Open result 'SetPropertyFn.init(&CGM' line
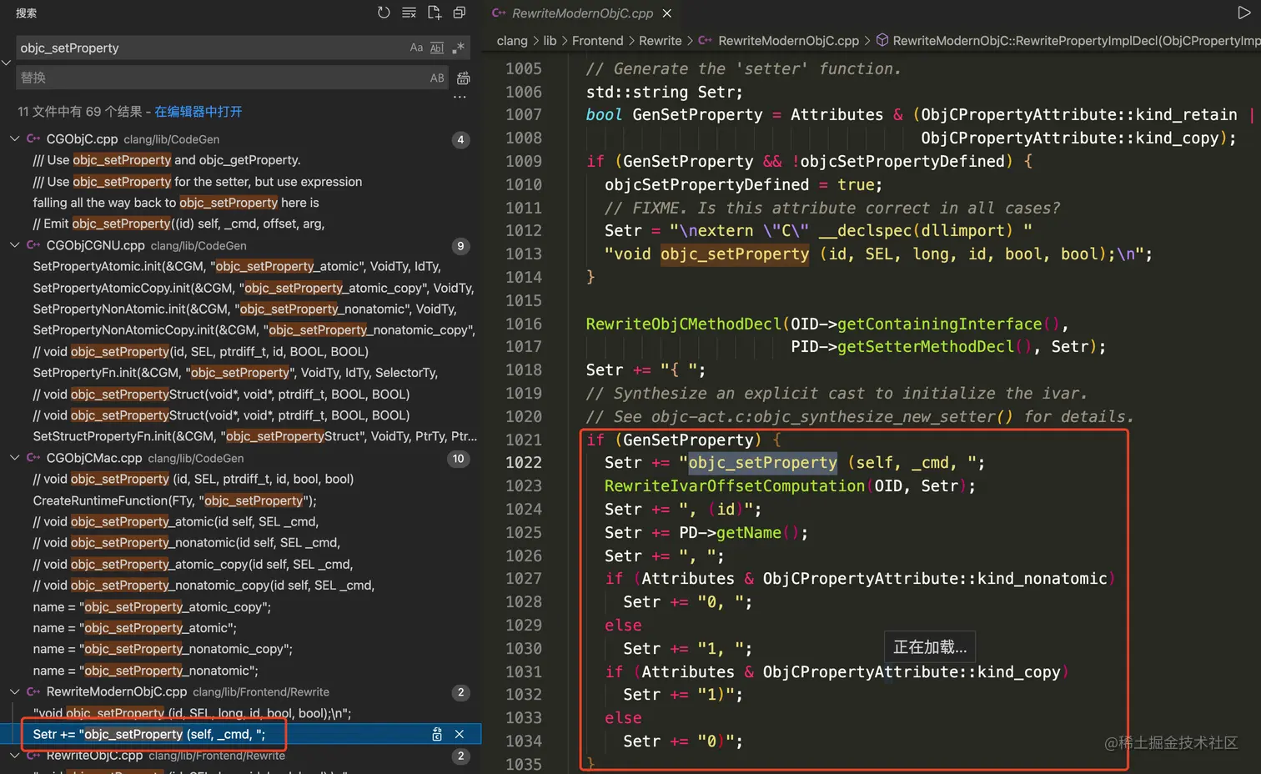 pos(235,373)
